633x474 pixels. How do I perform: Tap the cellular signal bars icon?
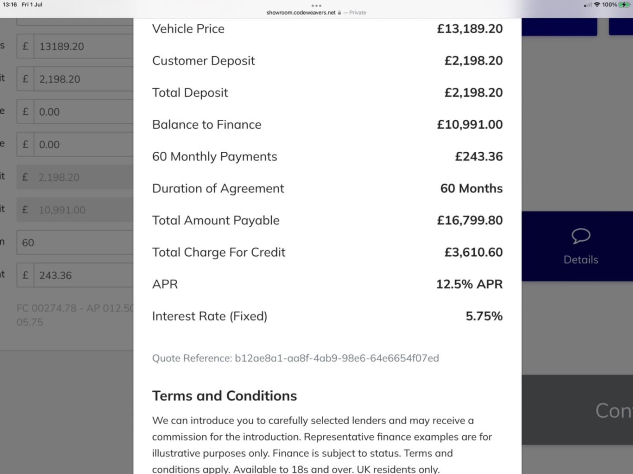588,5
